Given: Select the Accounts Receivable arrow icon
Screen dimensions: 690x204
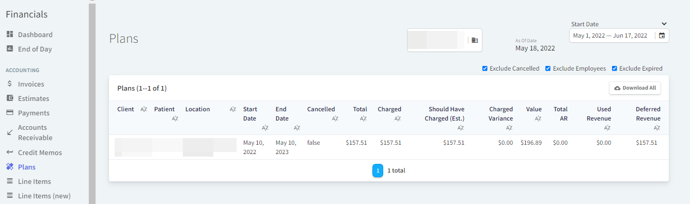Looking at the screenshot, I should 9,132.
